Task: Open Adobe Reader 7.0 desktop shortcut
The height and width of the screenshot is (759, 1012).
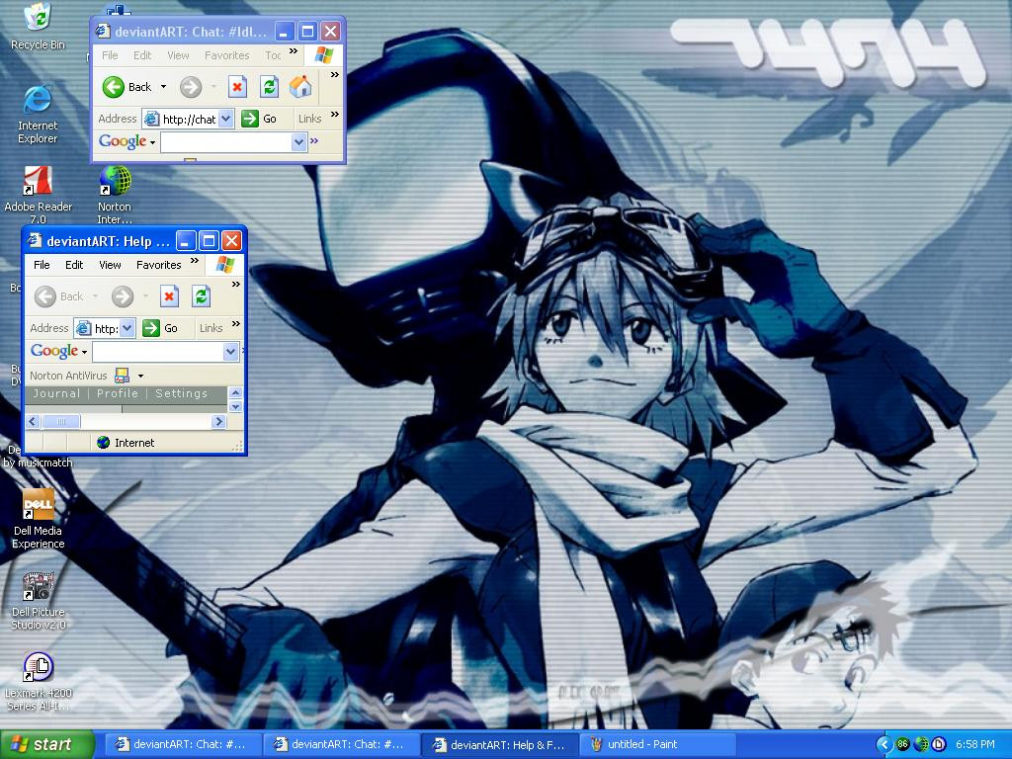Action: pos(38,195)
